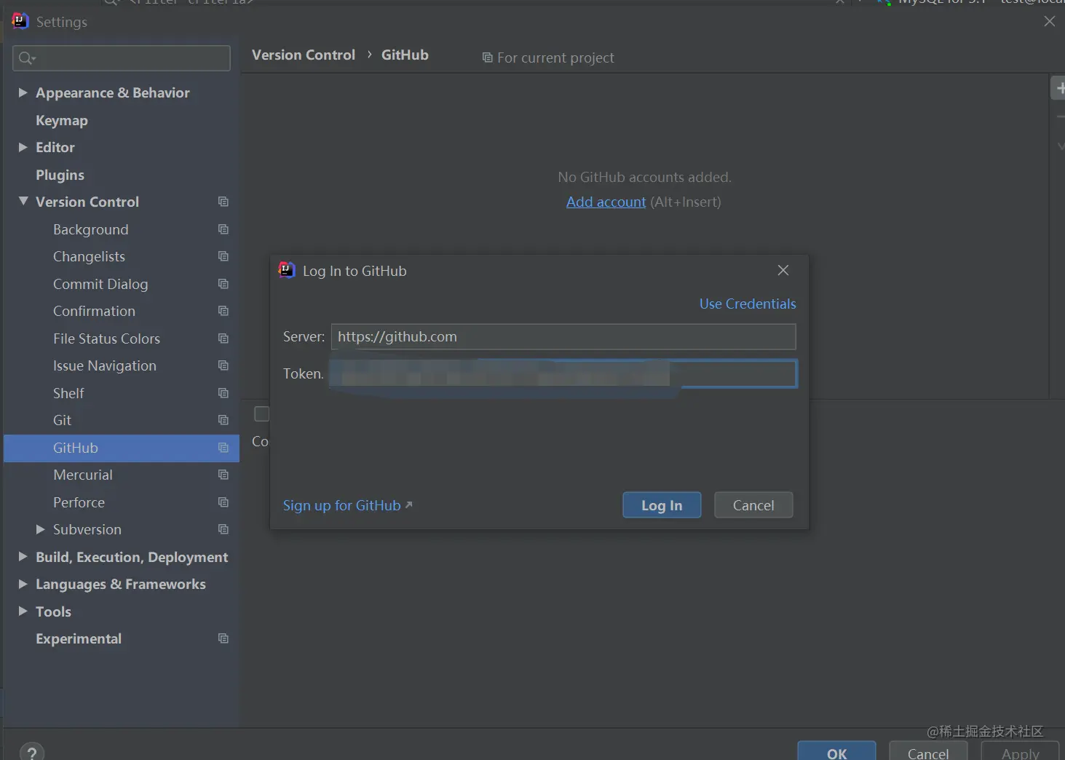Cancel the GitHub login dialog
This screenshot has height=760, width=1065.
click(x=753, y=505)
